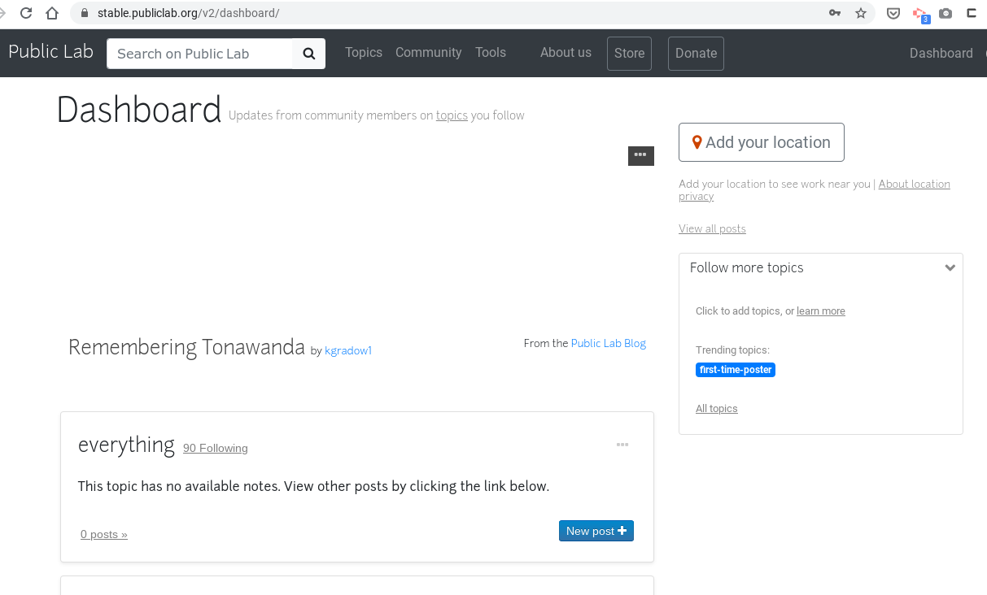The width and height of the screenshot is (987, 595).
Task: Click inside the Search on Public Lab field
Action: click(199, 53)
